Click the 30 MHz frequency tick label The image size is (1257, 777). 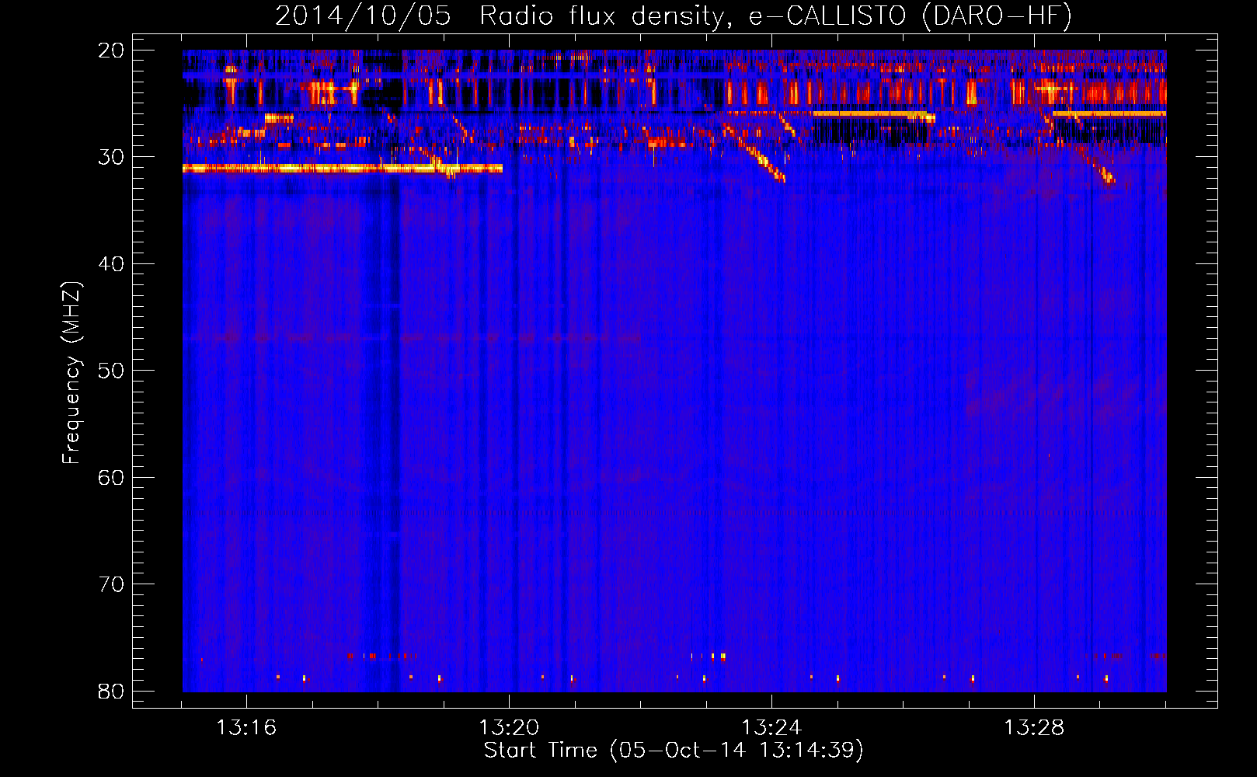point(112,157)
